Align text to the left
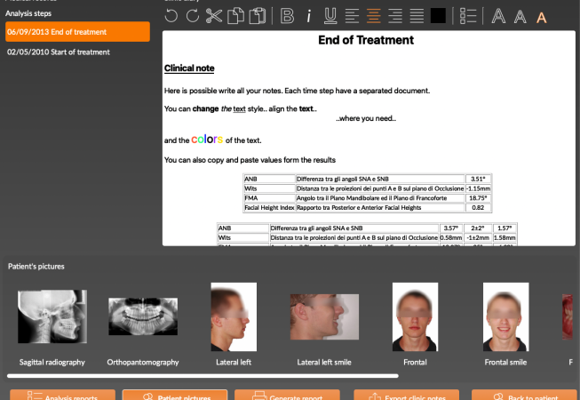 point(352,16)
